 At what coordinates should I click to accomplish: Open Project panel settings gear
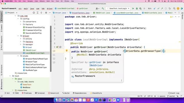(46, 13)
